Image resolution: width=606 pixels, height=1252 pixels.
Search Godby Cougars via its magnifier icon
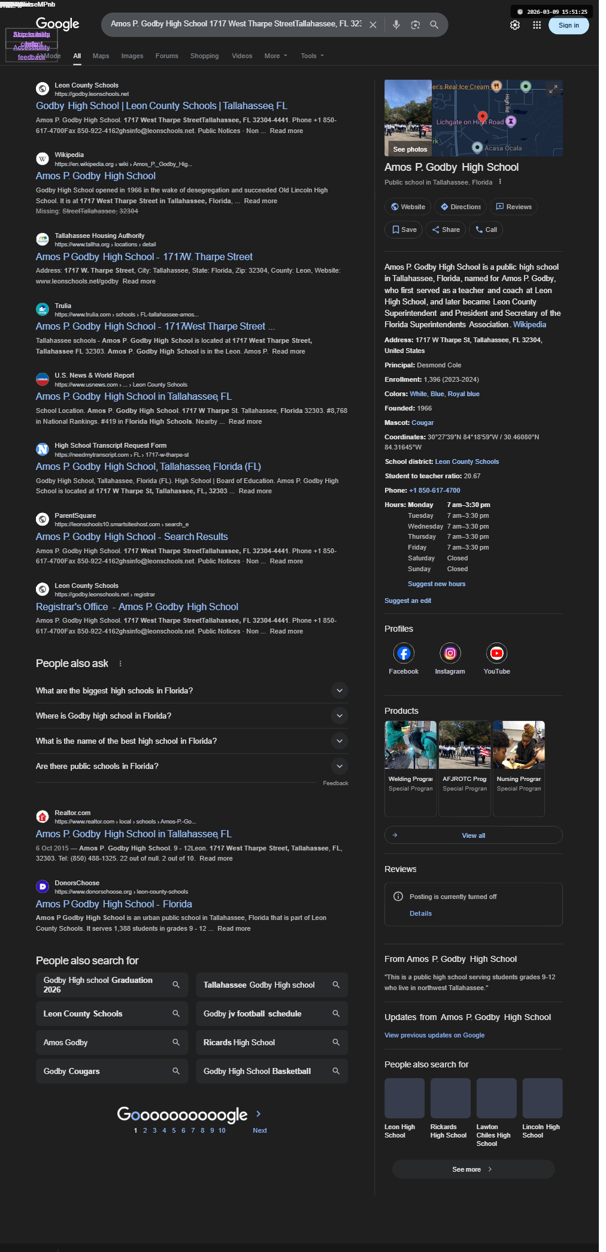(x=176, y=1071)
